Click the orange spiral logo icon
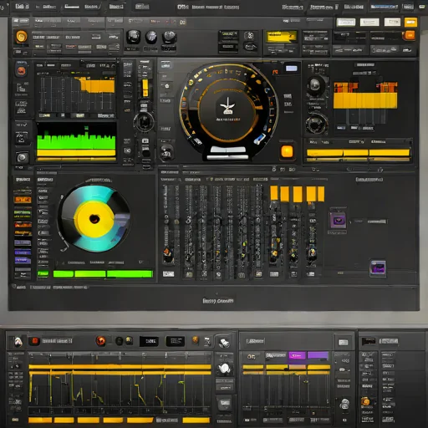 [22, 37]
